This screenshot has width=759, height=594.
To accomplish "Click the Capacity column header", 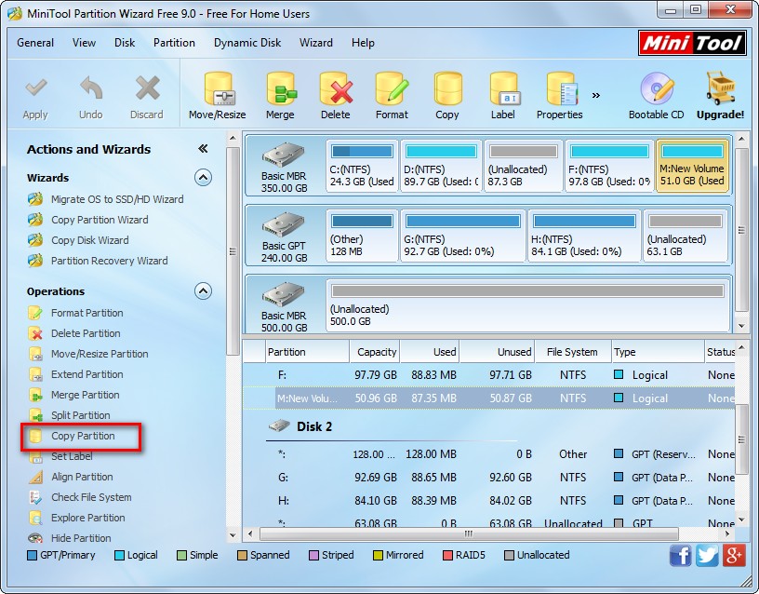I will [375, 352].
